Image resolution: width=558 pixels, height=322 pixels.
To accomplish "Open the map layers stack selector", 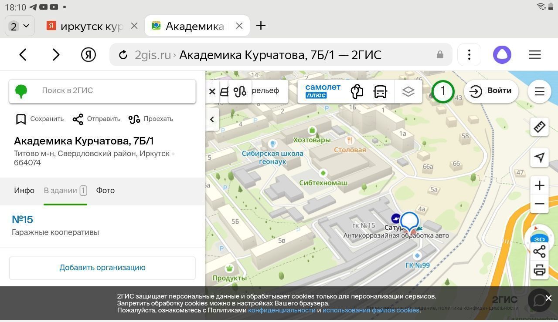I will coord(408,91).
